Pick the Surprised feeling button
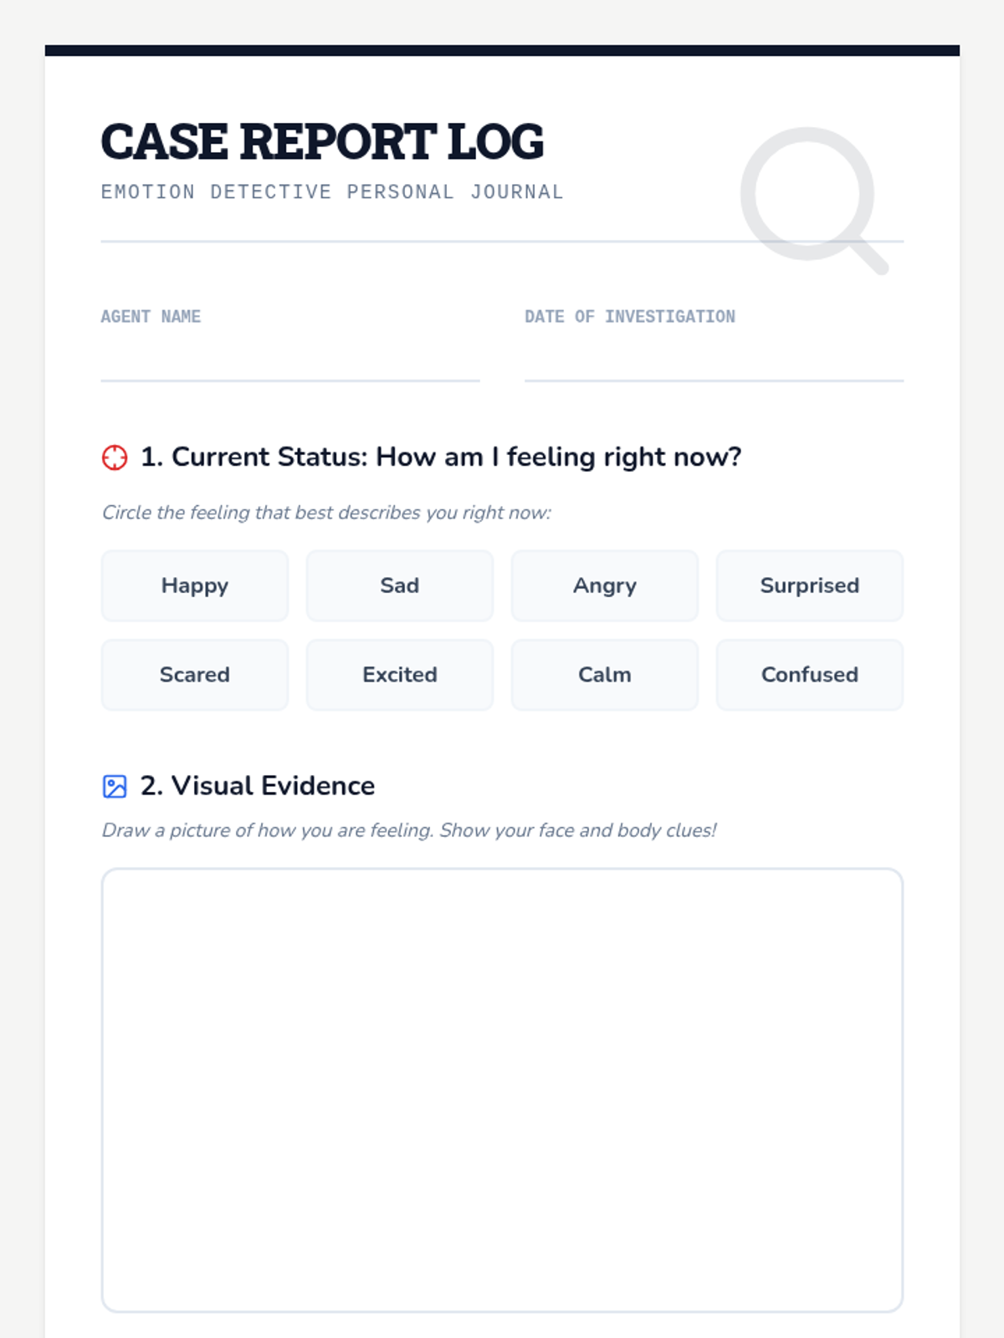The width and height of the screenshot is (1004, 1338). click(809, 585)
